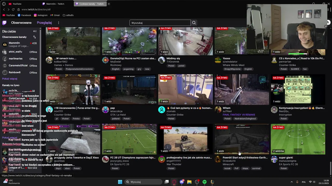
Task: Click permar1an channel avatar
Action: [274, 60]
